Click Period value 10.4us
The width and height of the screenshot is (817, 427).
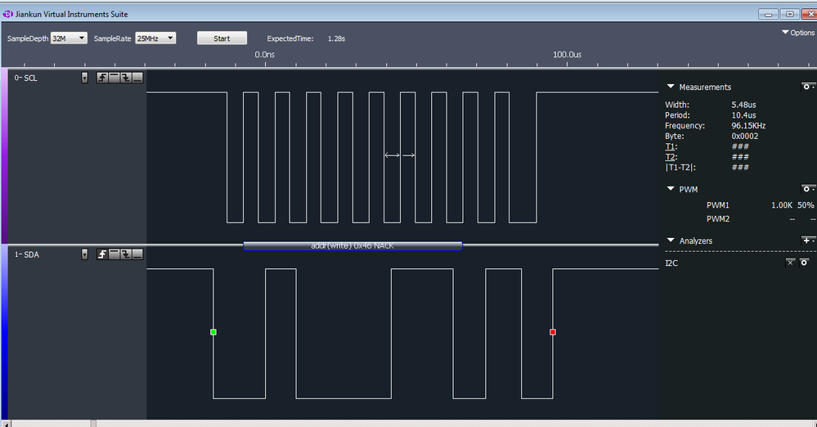pyautogui.click(x=743, y=115)
